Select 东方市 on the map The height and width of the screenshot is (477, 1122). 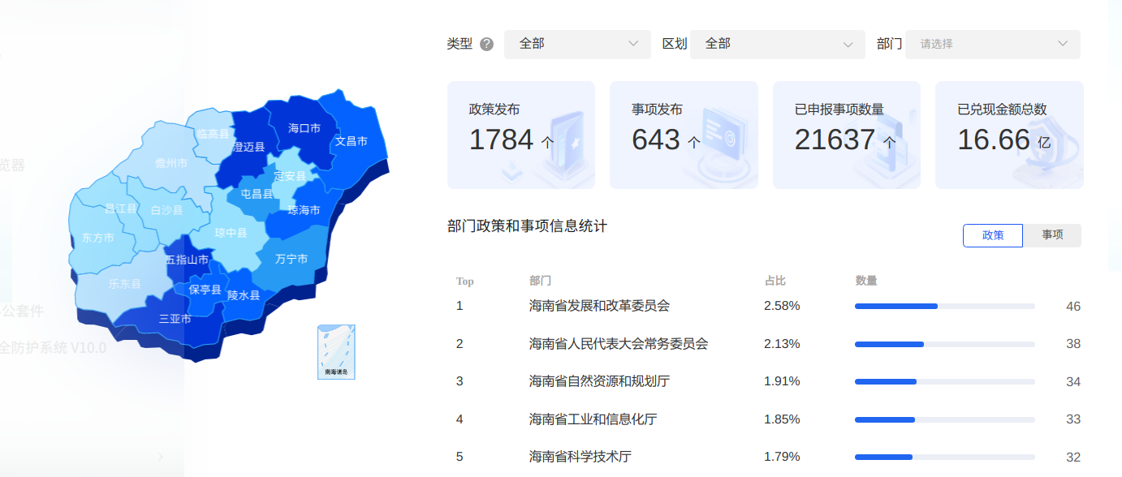click(x=98, y=238)
